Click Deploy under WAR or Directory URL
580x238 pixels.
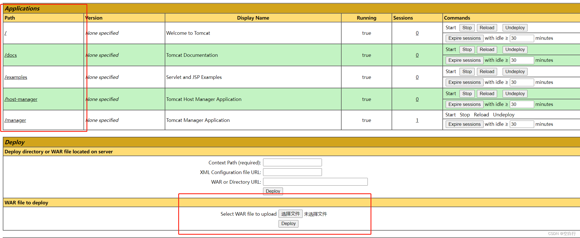(273, 191)
